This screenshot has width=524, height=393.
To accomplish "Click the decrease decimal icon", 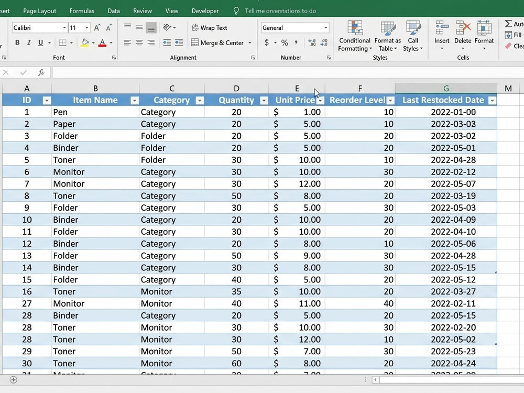I will [324, 42].
